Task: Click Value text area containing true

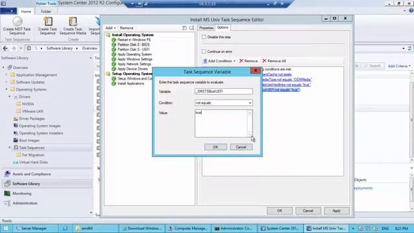Action: click(221, 124)
